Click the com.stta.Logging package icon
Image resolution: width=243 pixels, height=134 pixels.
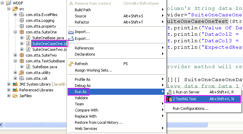coord(22,20)
